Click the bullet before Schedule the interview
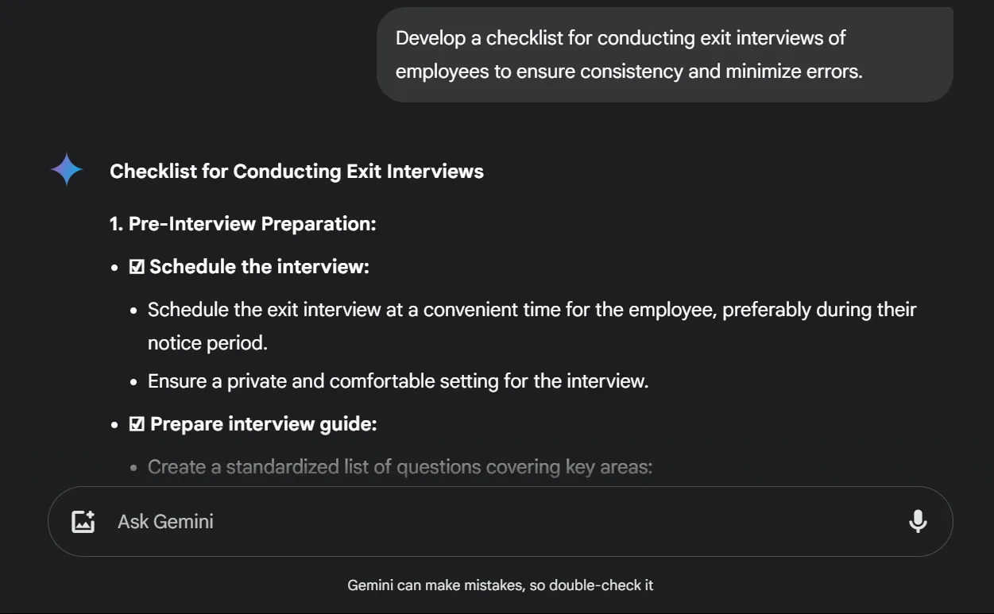This screenshot has height=614, width=994. [x=116, y=268]
